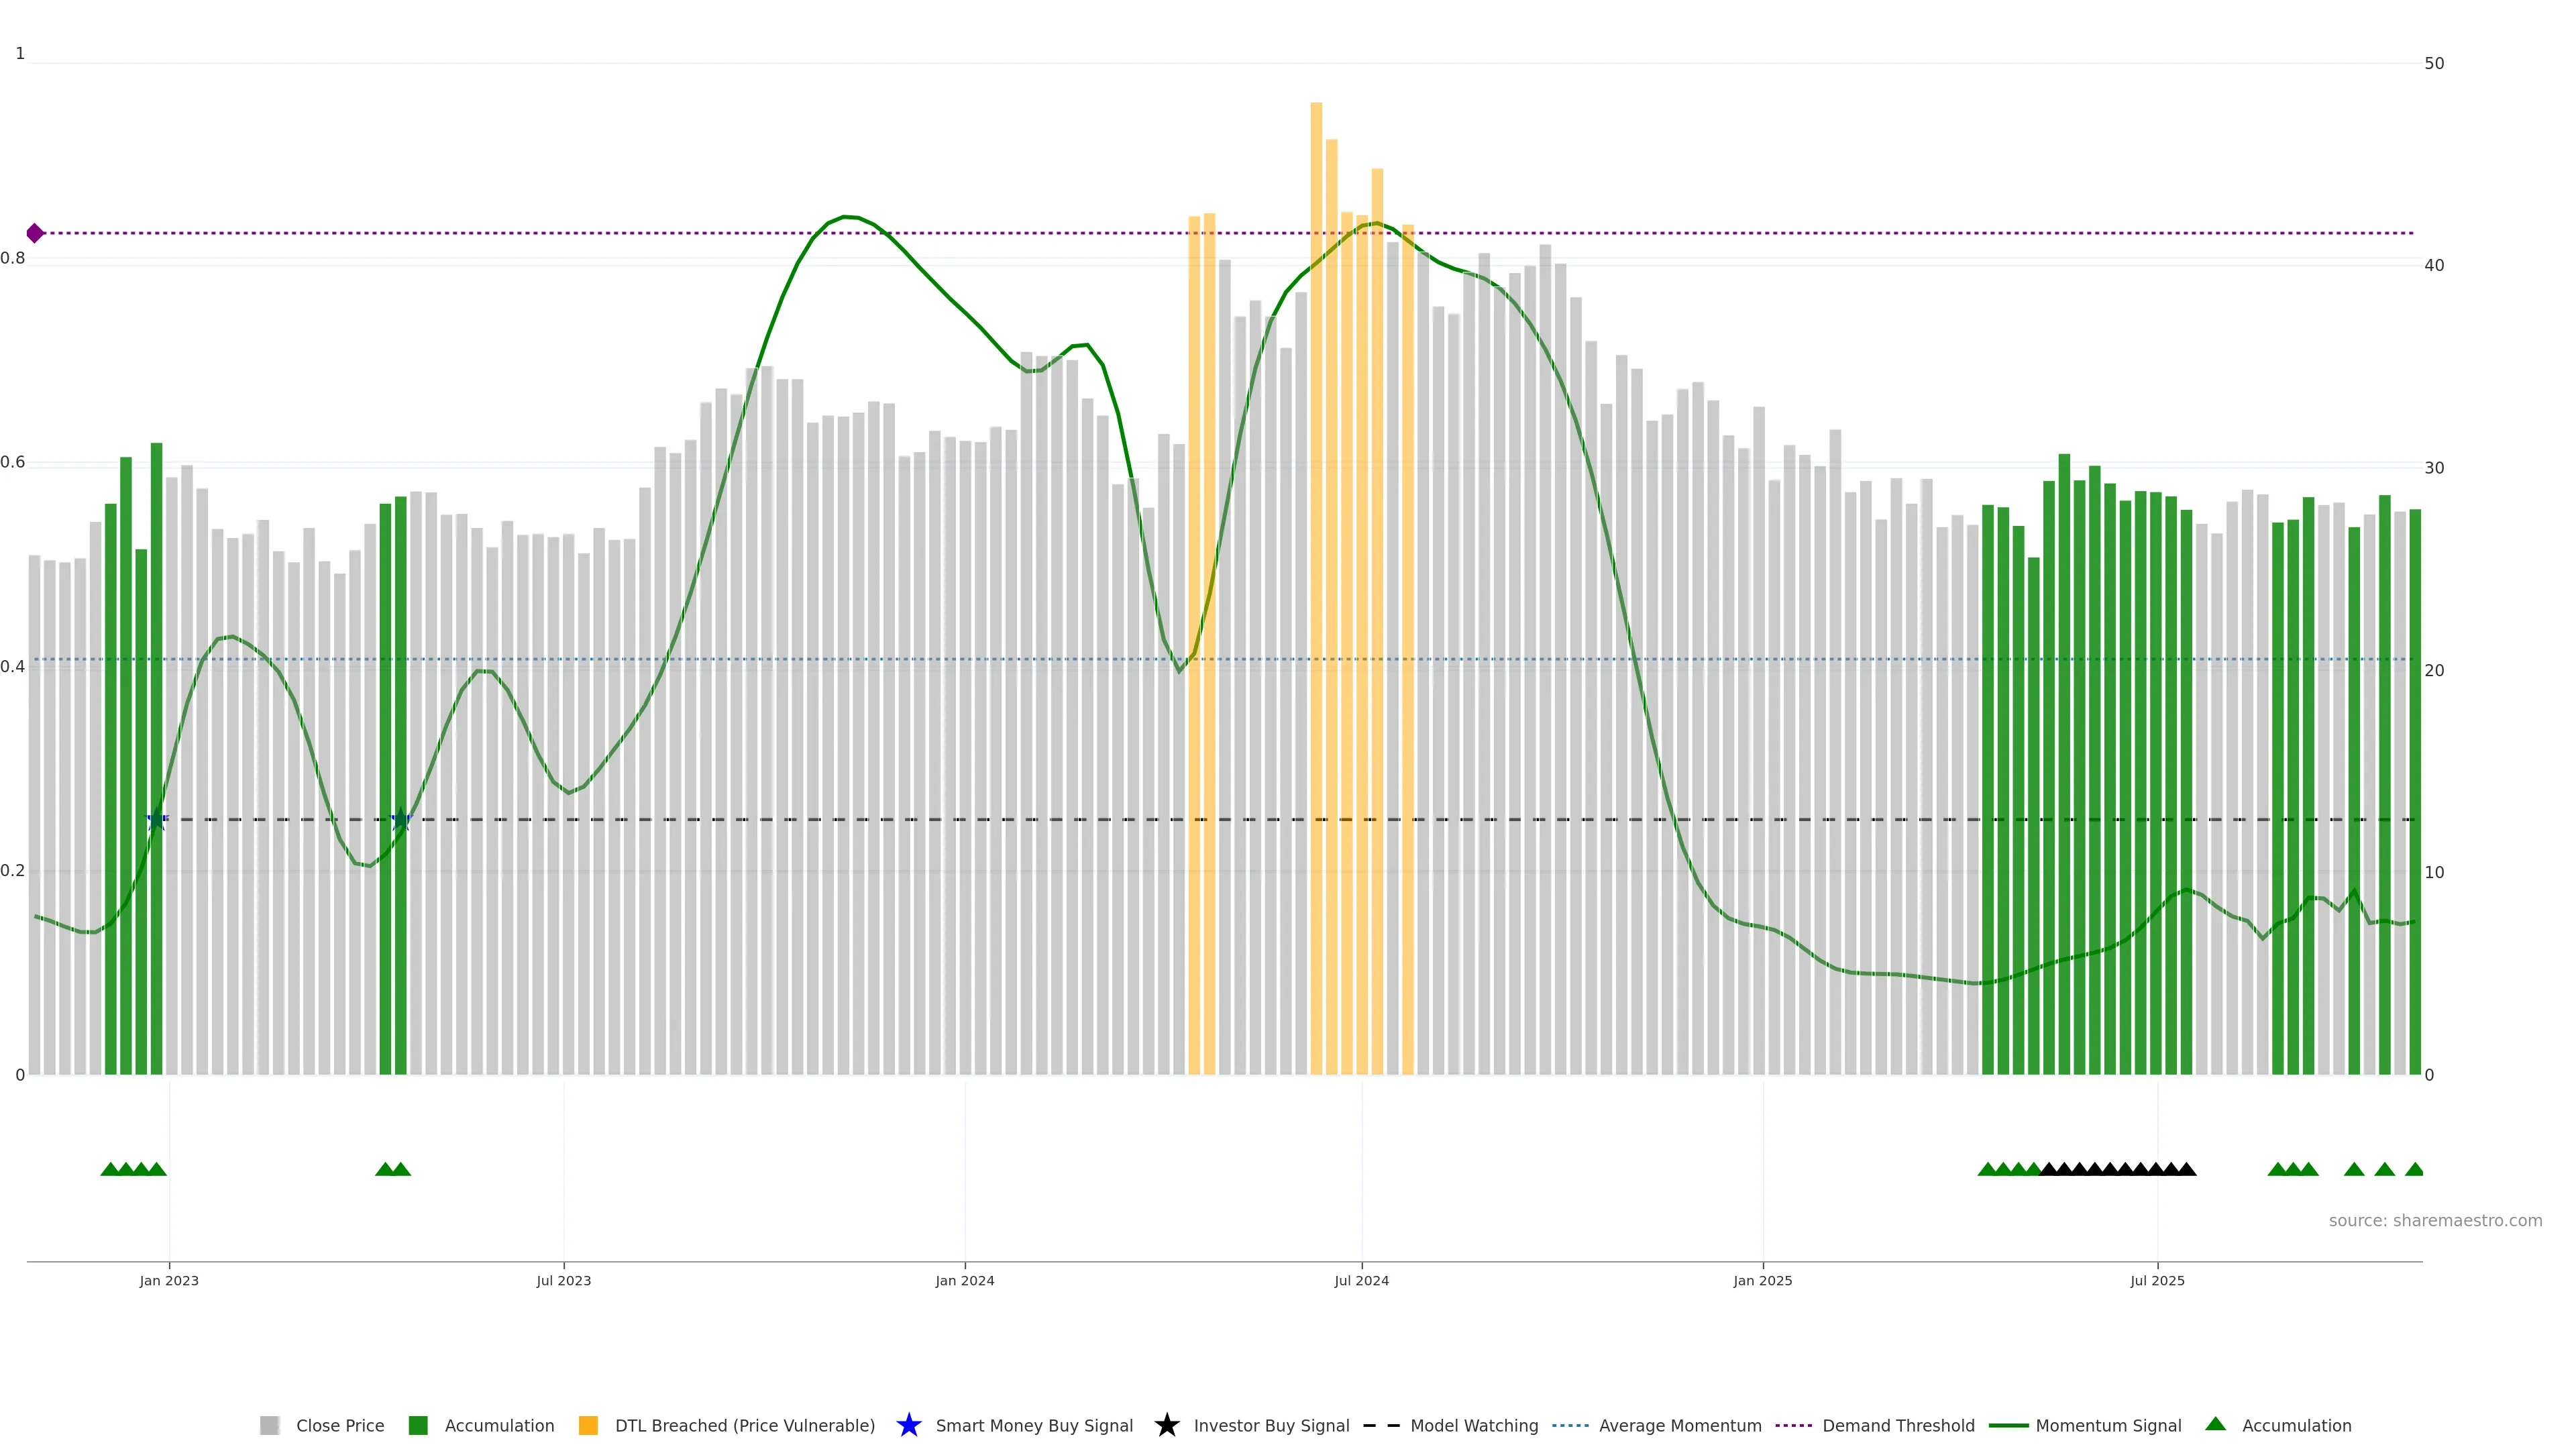Screen dimensions: 2576x1449
Task: Click the green triangle Accumulation legend icon
Action: pos(2215,1424)
